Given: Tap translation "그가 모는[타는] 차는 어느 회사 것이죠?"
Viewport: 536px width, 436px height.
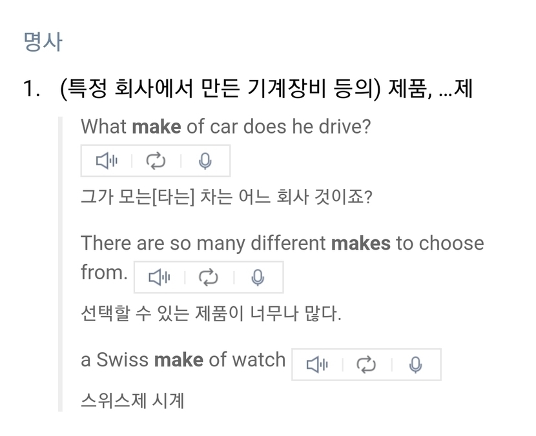Looking at the screenshot, I should (x=226, y=196).
